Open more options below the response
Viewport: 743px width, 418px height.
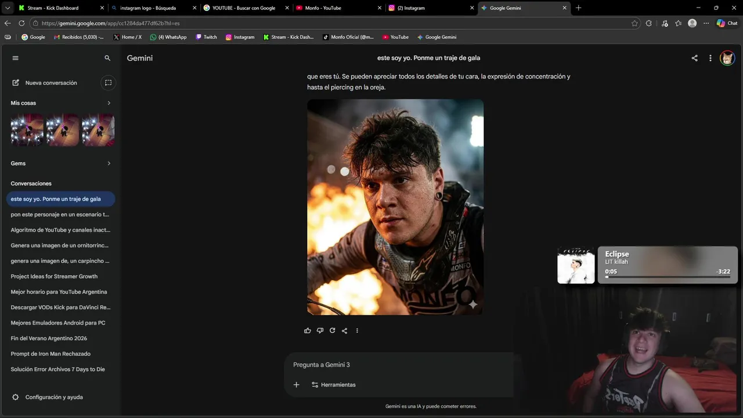click(357, 331)
